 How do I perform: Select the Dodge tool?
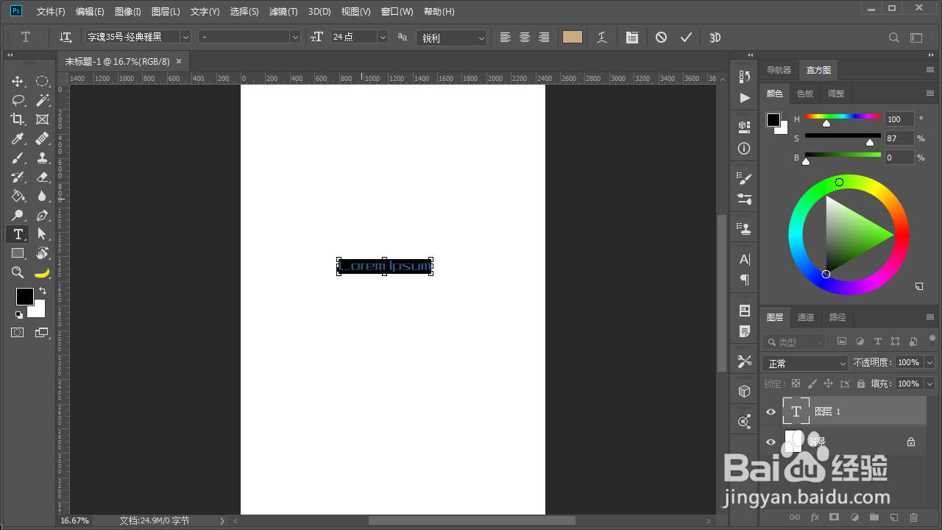(18, 215)
